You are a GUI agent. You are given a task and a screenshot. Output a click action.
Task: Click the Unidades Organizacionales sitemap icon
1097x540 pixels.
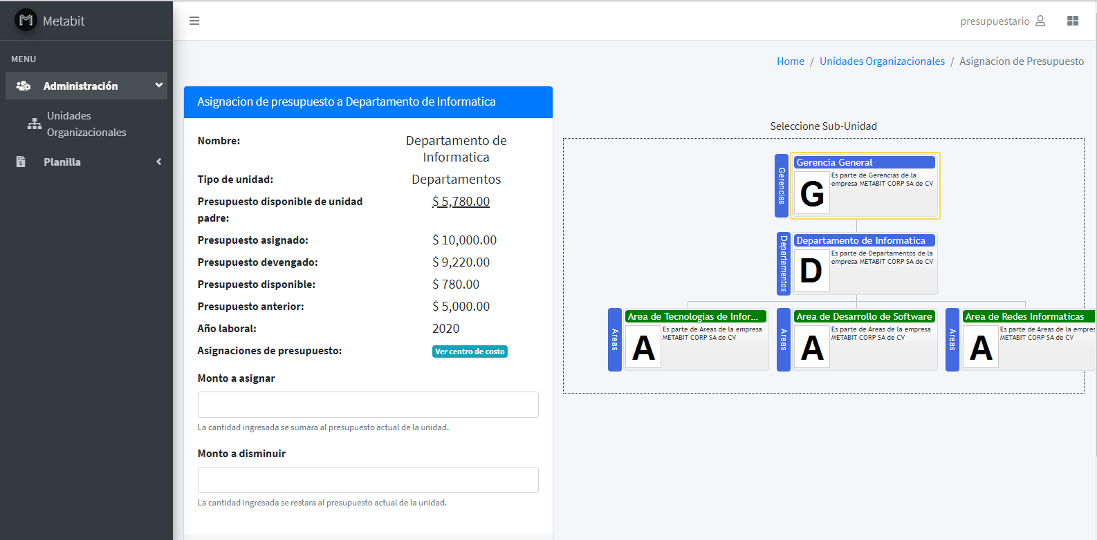[x=35, y=124]
